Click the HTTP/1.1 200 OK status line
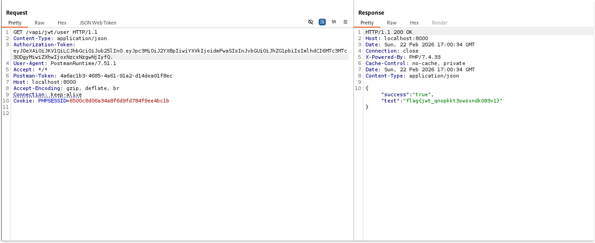The width and height of the screenshot is (595, 243). tap(389, 32)
